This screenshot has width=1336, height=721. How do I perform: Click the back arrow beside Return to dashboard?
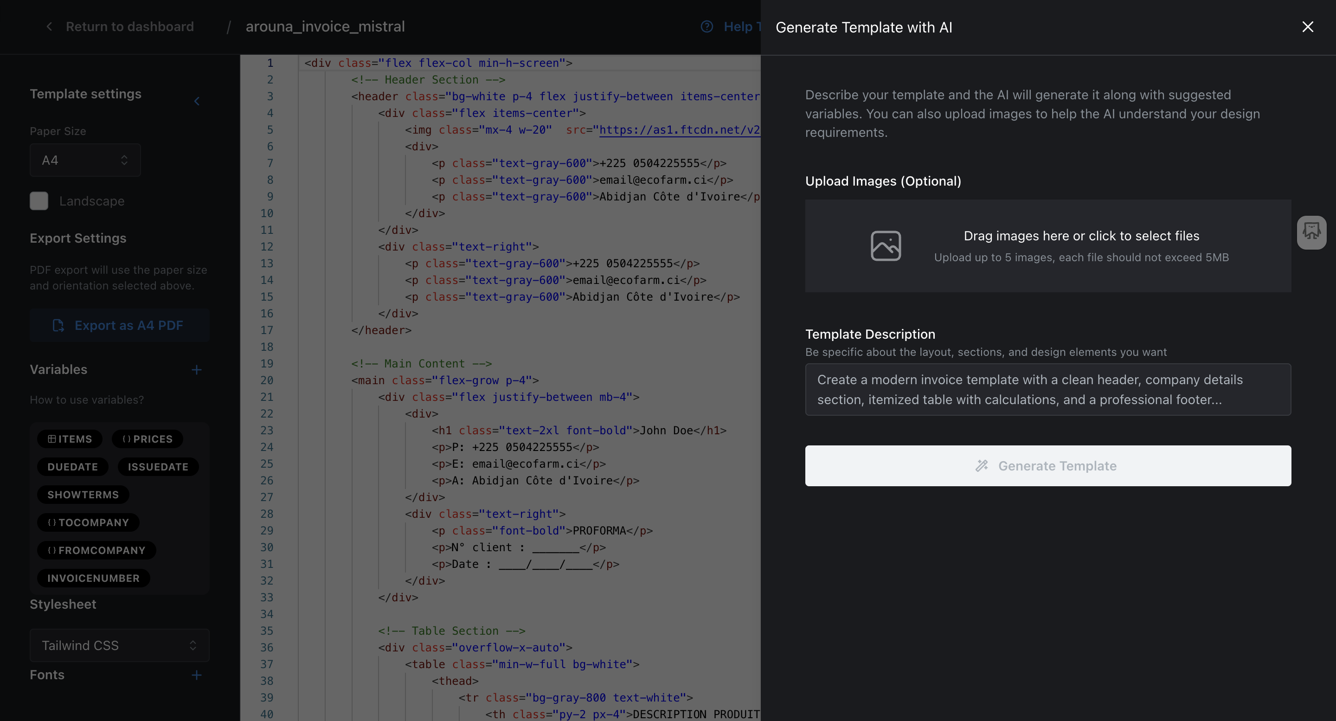click(x=49, y=26)
